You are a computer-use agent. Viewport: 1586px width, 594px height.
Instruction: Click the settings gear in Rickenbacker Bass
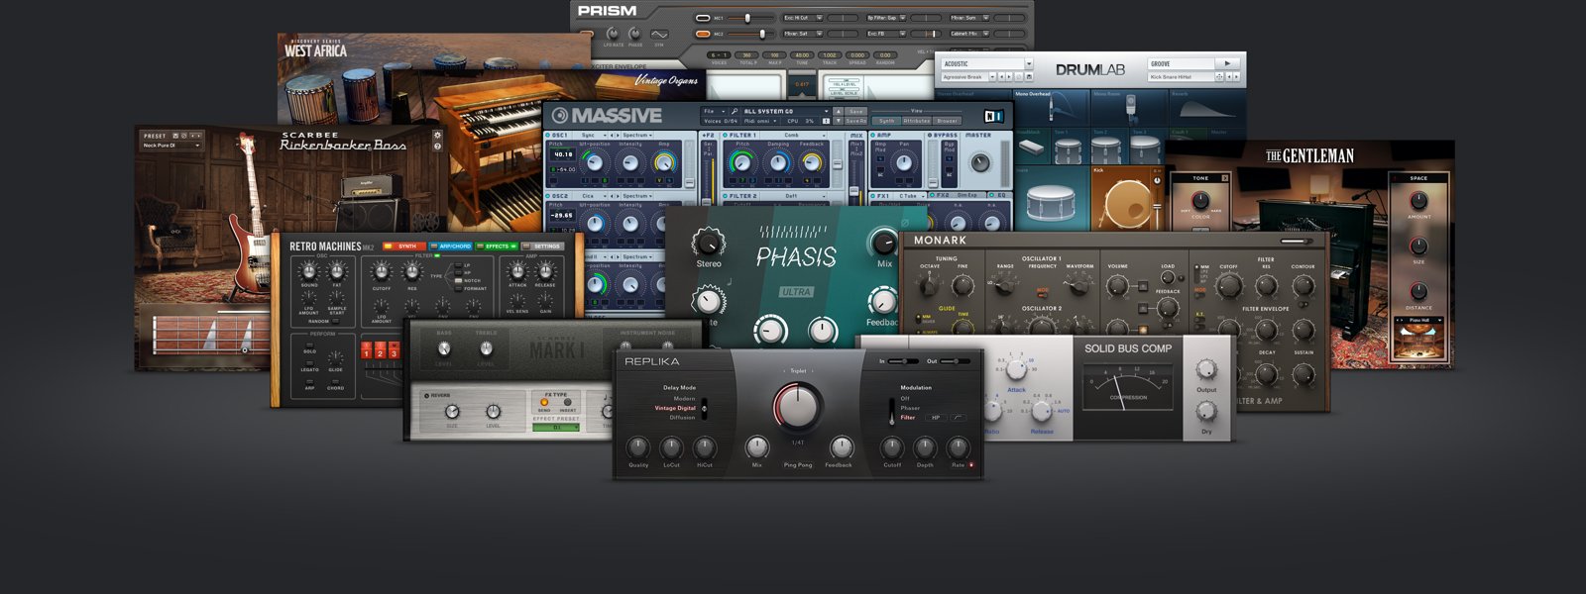437,136
